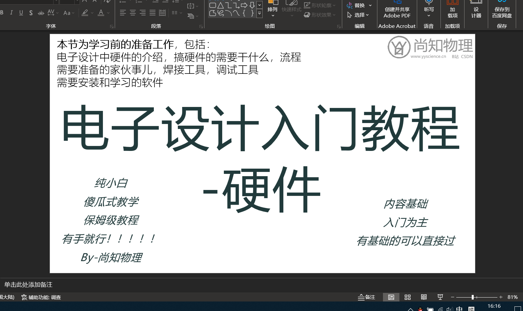Screen dimensions: 523x311
Task: Select the left brace shape
Action: (244, 13)
